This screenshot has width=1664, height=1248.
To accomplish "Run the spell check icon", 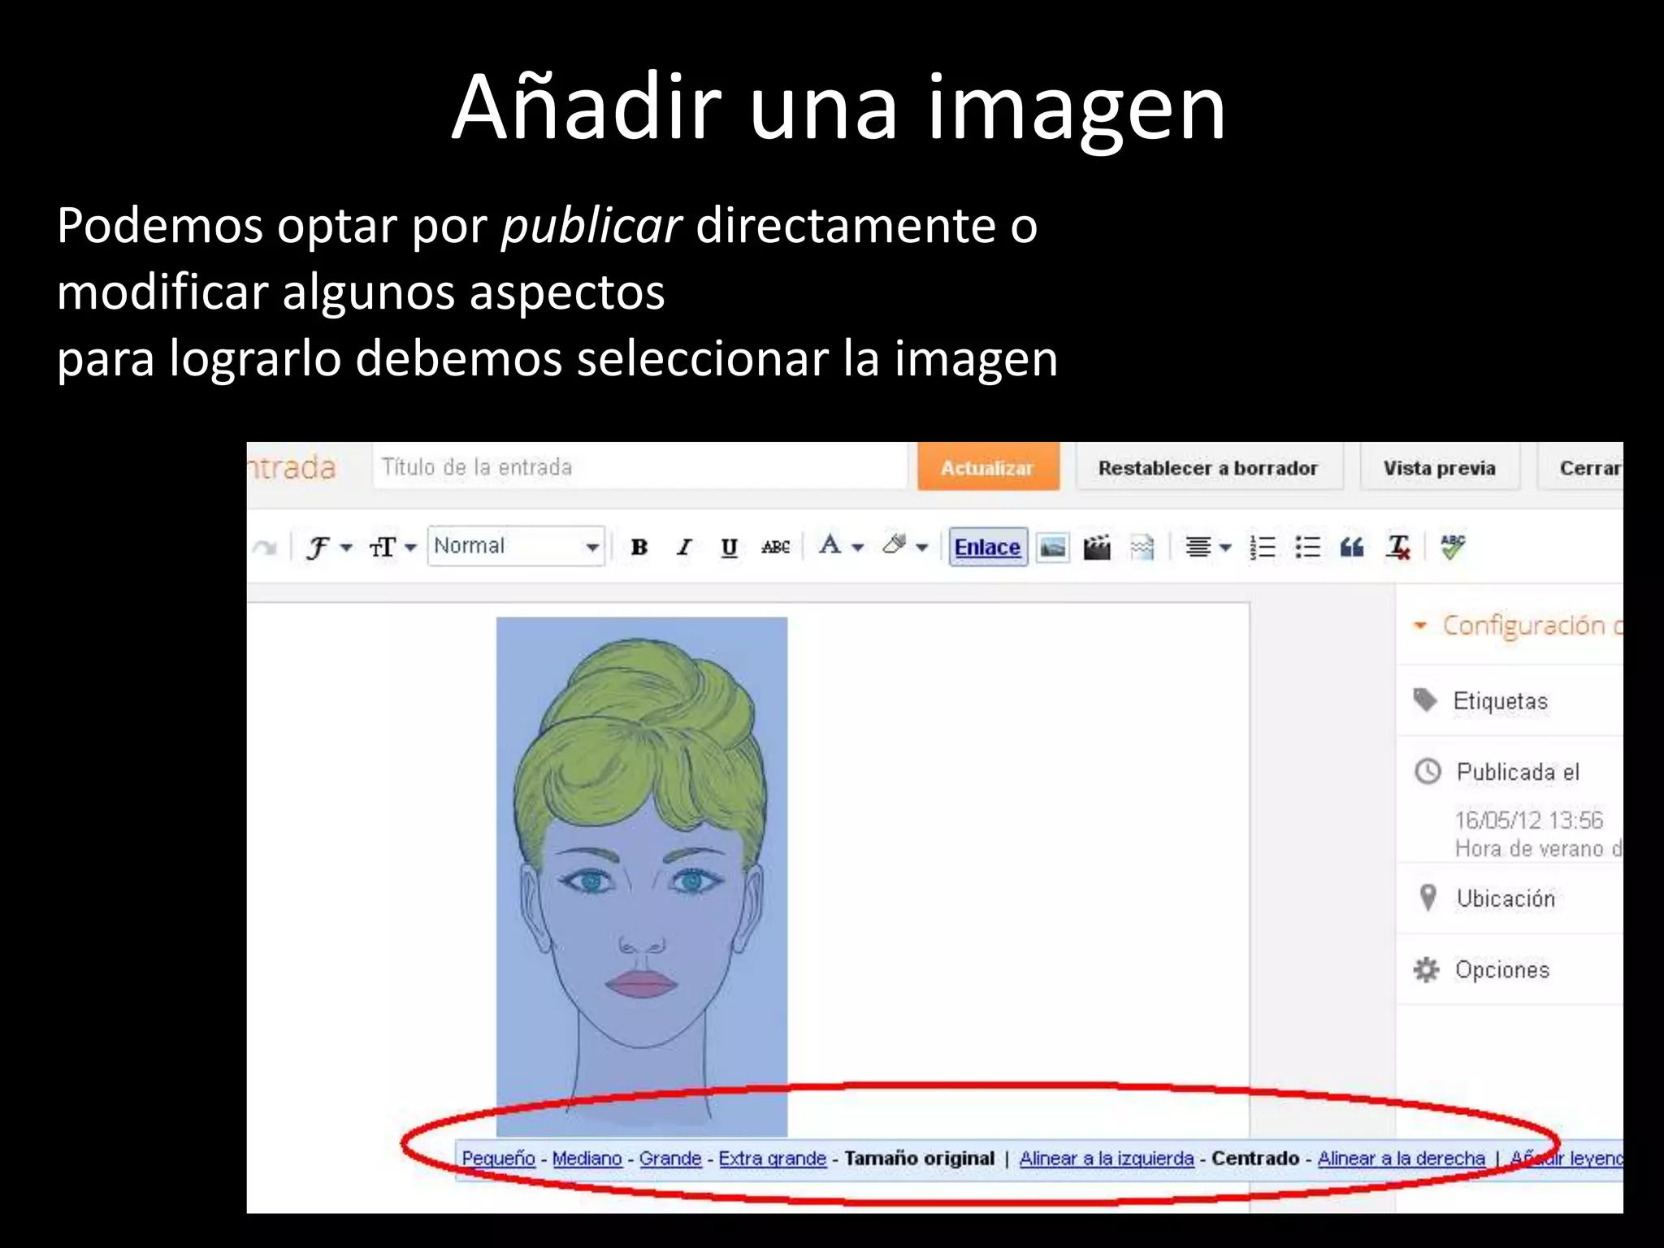I will point(1453,547).
